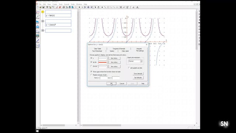The width and height of the screenshot is (236, 133).
Task: Click the red circular icon in toolbar
Action: point(60,7)
